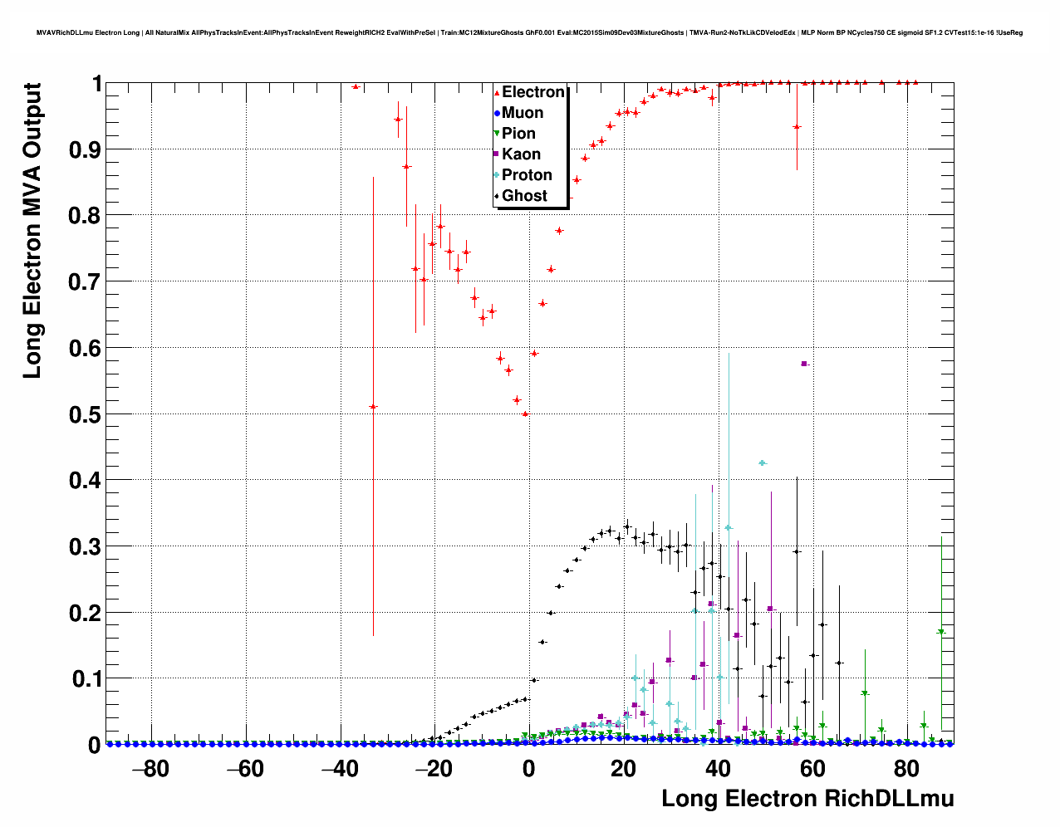Click the 'Long Electron RichDLLmu' x-axis title
Screen dimensions: 1060x827
click(x=807, y=799)
